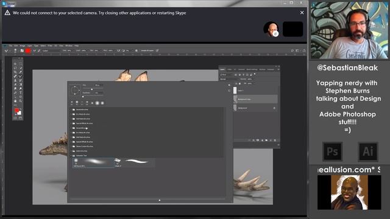This screenshot has height=219, width=390.
Task: Create a new brush preset icon in popup
Action: 229,91
